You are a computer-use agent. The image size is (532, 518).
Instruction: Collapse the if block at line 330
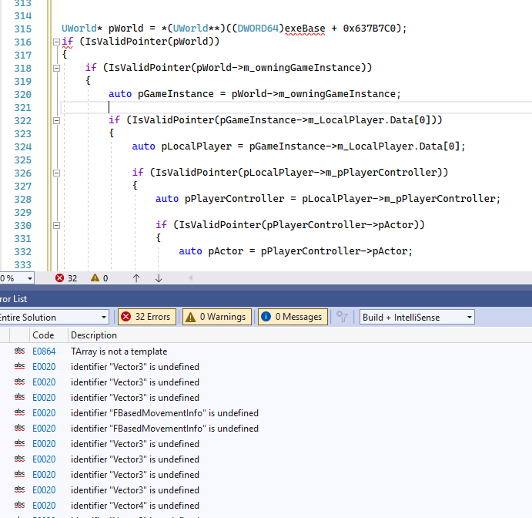point(57,226)
